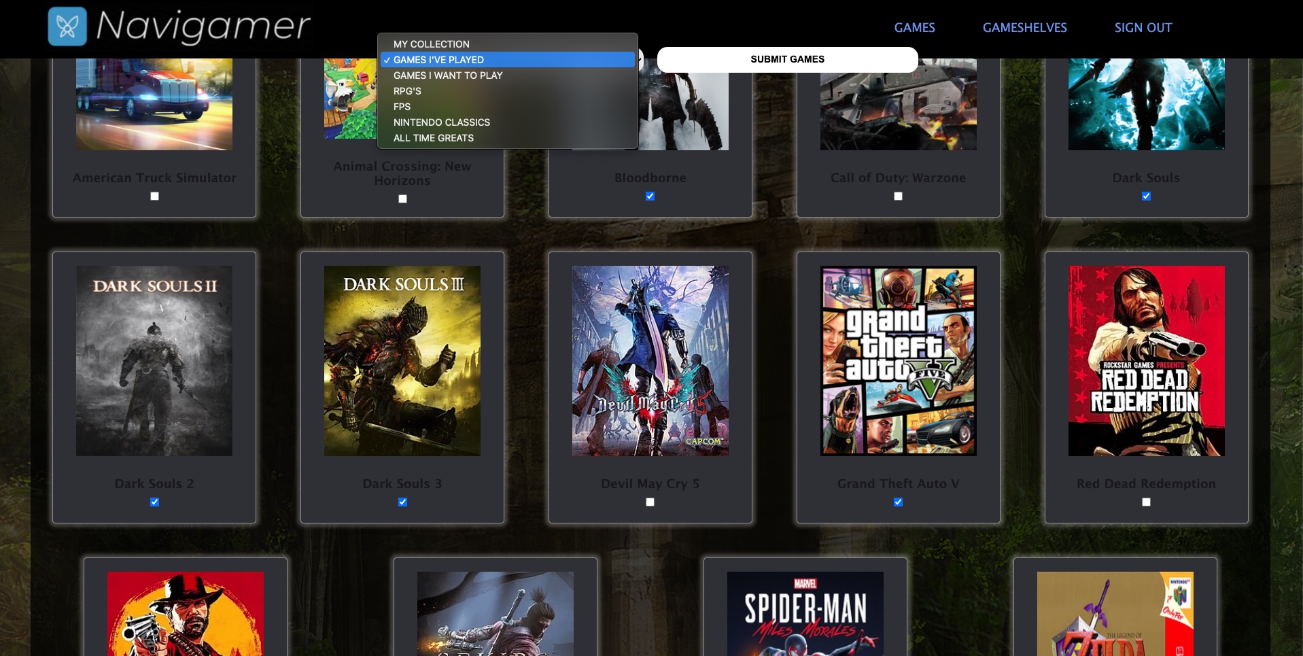The width and height of the screenshot is (1303, 656).
Task: Tick the Red Dead Redemption checkbox
Action: 1146,502
